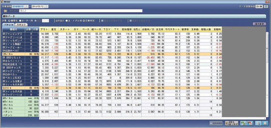The height and width of the screenshot is (128, 271).
Task: Click the TY column header
Action: (x=116, y=29)
